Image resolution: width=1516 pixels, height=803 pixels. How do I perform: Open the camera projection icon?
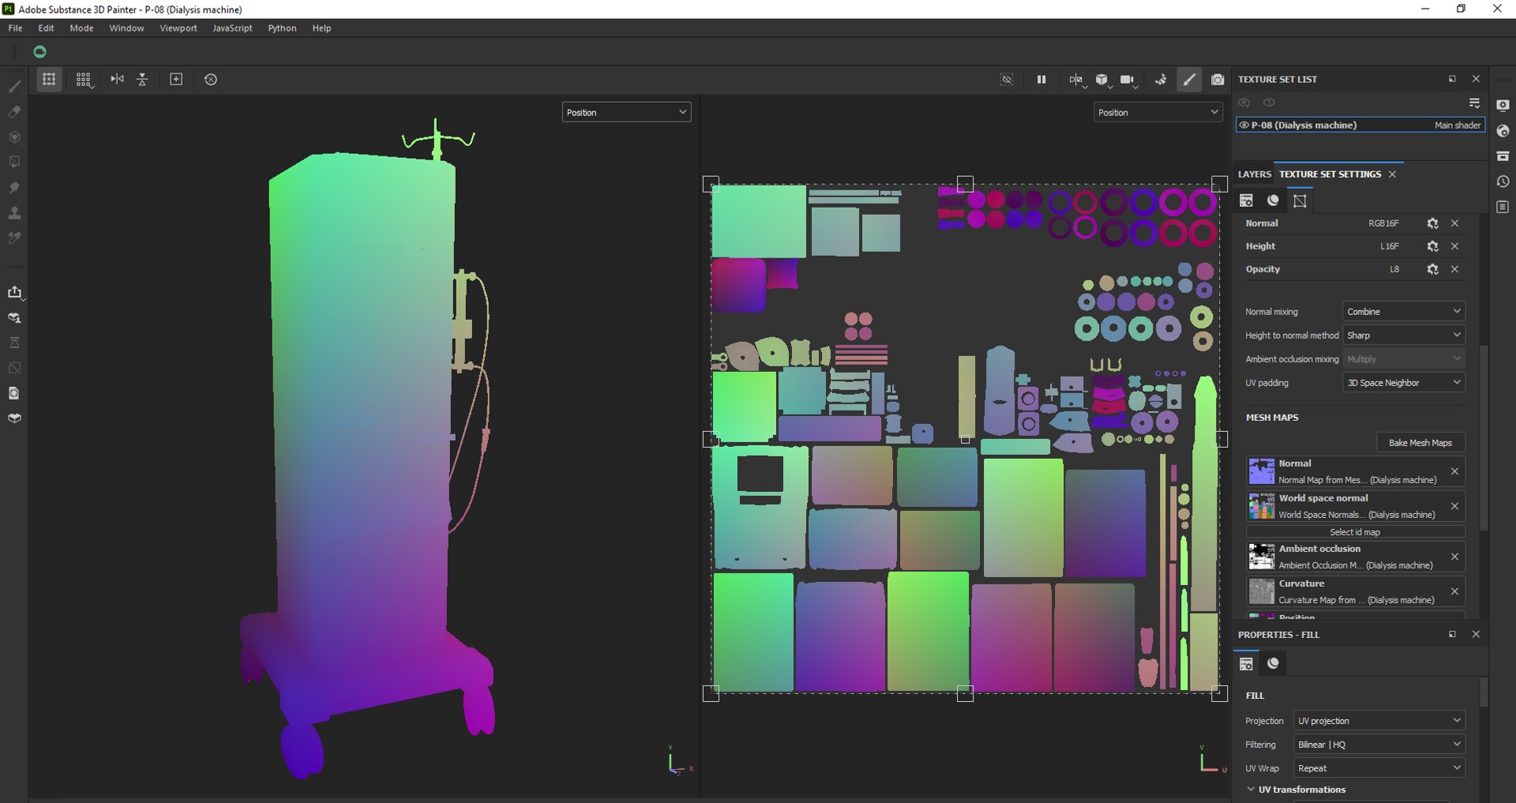click(x=1128, y=79)
